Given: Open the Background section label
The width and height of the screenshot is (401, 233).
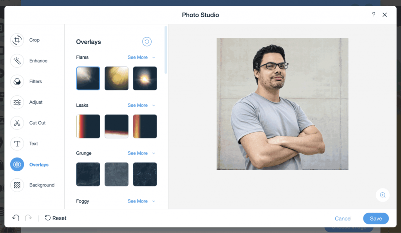Looking at the screenshot, I should [42, 185].
